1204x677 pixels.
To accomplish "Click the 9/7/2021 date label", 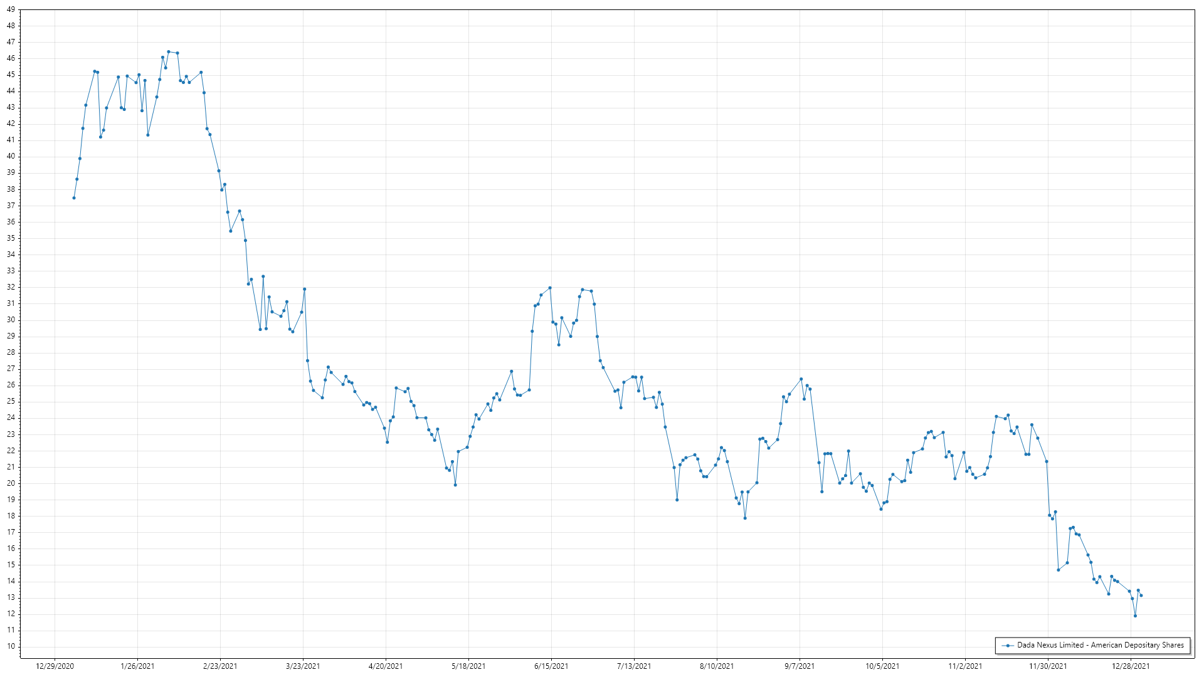I will click(800, 666).
